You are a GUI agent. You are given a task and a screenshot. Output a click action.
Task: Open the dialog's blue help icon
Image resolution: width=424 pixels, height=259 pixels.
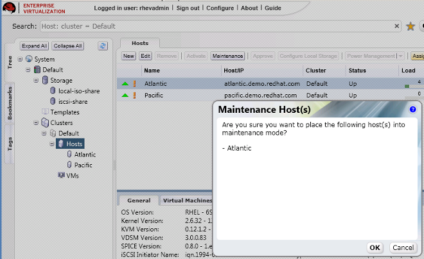pyautogui.click(x=412, y=110)
